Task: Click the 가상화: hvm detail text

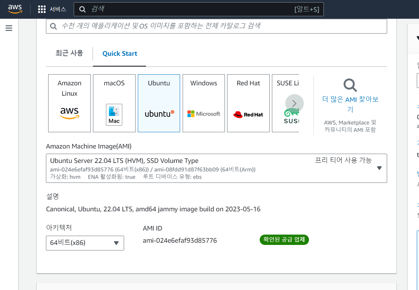Action: pyautogui.click(x=65, y=177)
